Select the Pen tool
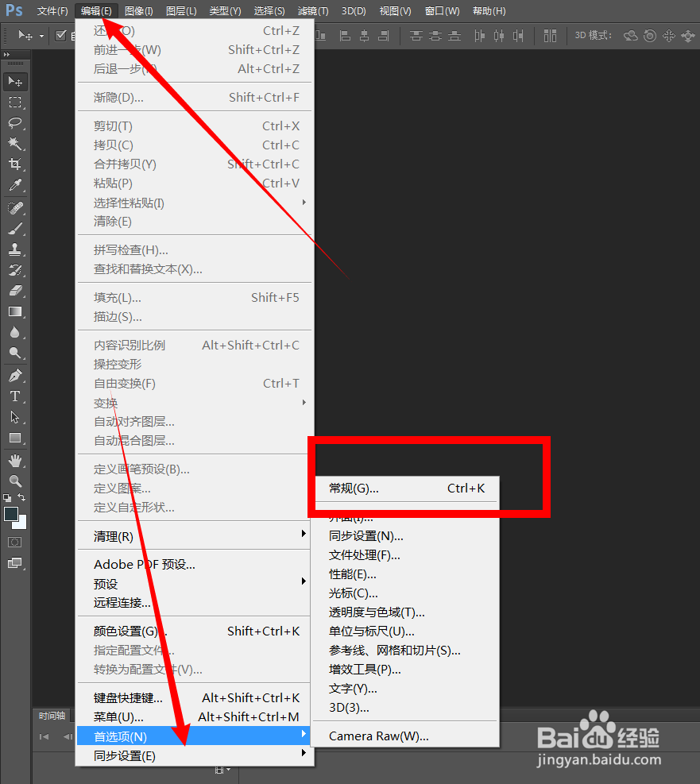Screen dimensions: 700x784 15,376
